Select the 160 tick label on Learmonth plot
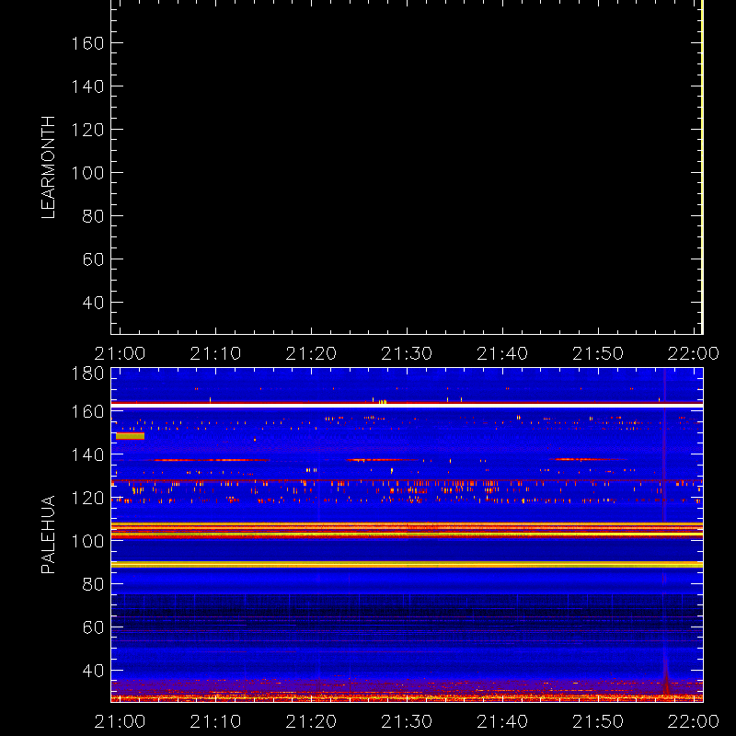 coord(87,43)
